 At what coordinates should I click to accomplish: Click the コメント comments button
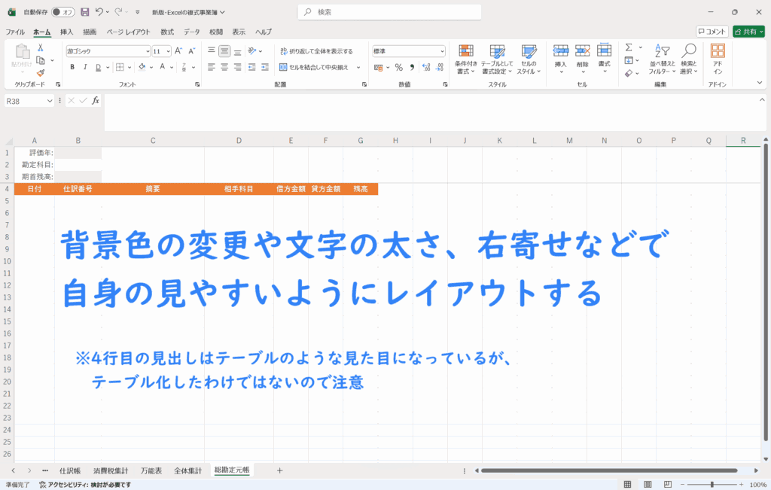(712, 32)
